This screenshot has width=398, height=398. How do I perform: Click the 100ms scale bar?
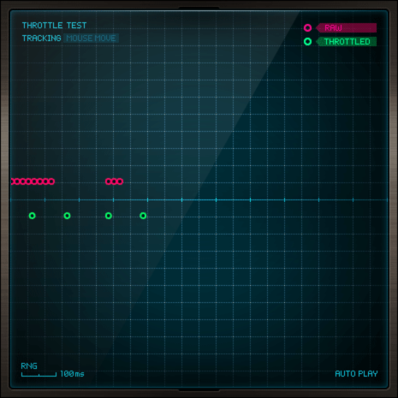point(39,375)
